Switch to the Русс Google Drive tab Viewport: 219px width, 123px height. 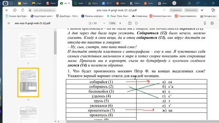click(x=93, y=3)
